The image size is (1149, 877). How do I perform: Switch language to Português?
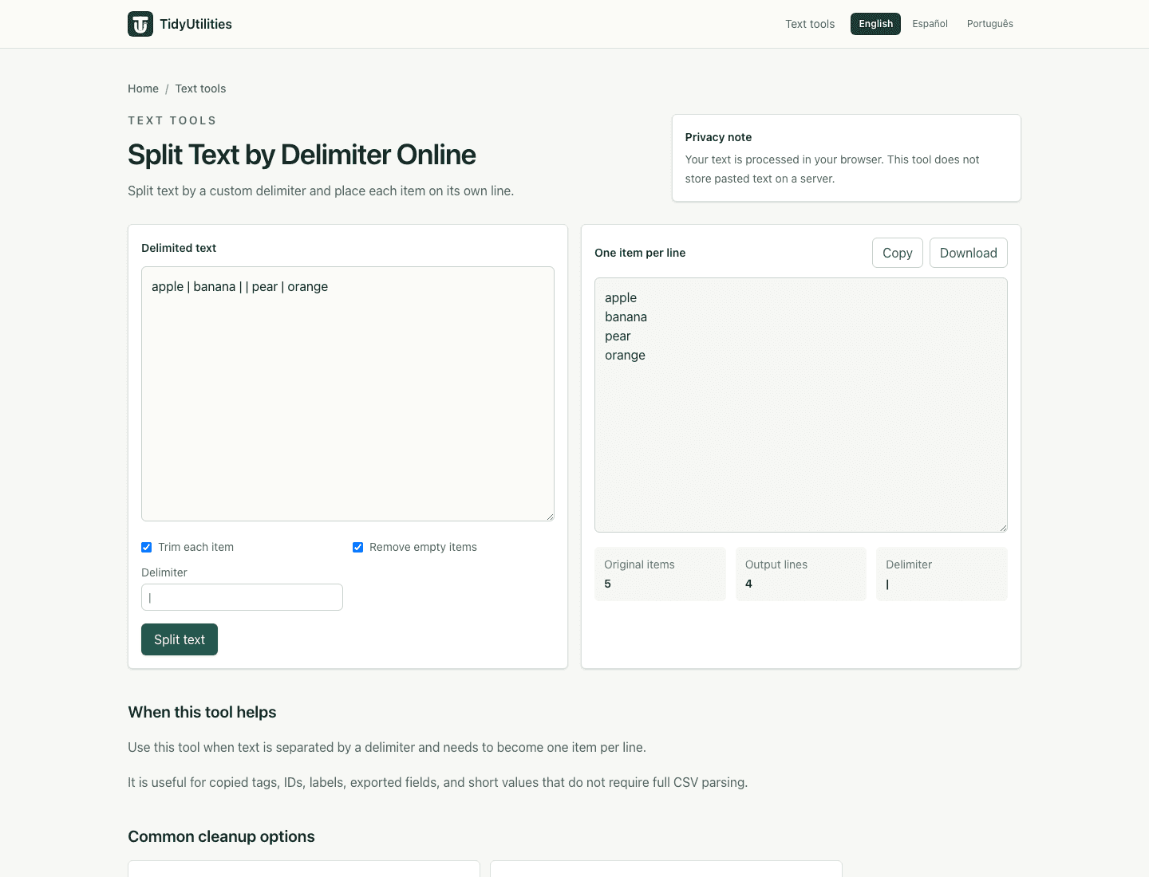[x=990, y=24]
